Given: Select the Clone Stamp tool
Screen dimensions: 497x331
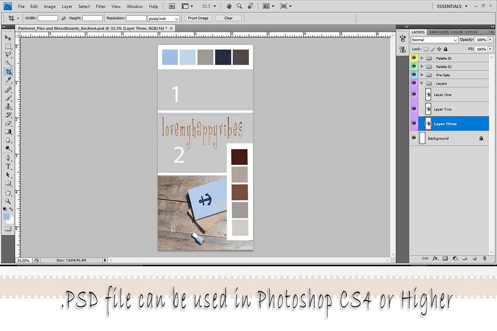Looking at the screenshot, I should pyautogui.click(x=8, y=106).
